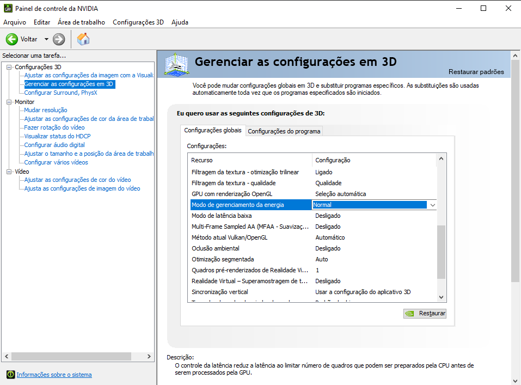Open Mudar resolução task
Viewport: 521px width, 385px height.
[46, 110]
